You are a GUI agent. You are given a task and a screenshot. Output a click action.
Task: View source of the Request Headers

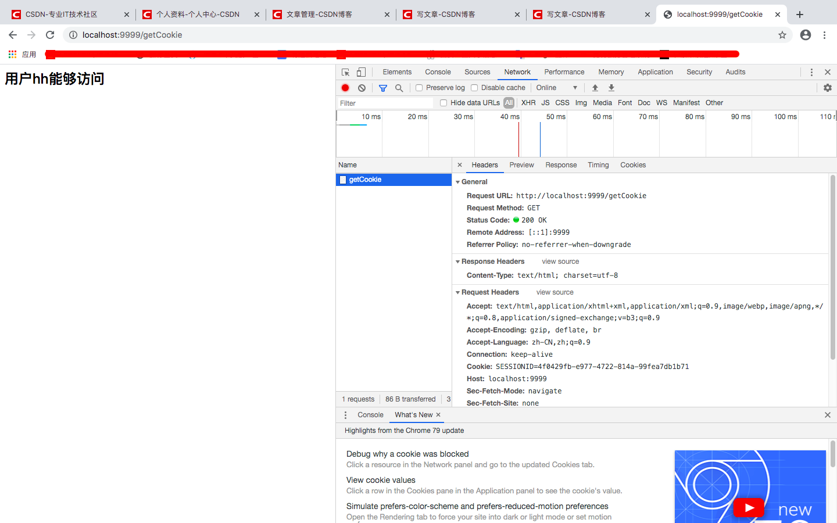coord(555,292)
